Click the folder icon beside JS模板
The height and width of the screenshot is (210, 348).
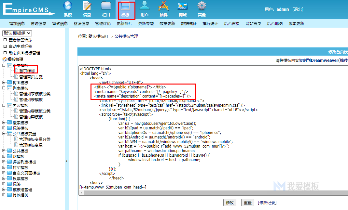(9, 156)
